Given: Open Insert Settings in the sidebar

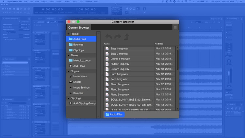Looking at the screenshot, I should [81, 88].
